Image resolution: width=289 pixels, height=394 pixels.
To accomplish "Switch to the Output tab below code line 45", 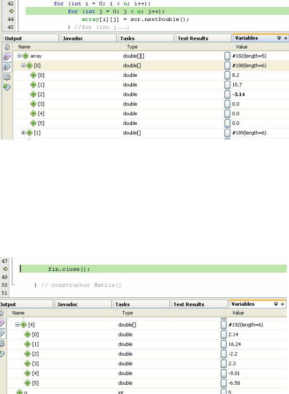I will (x=30, y=38).
